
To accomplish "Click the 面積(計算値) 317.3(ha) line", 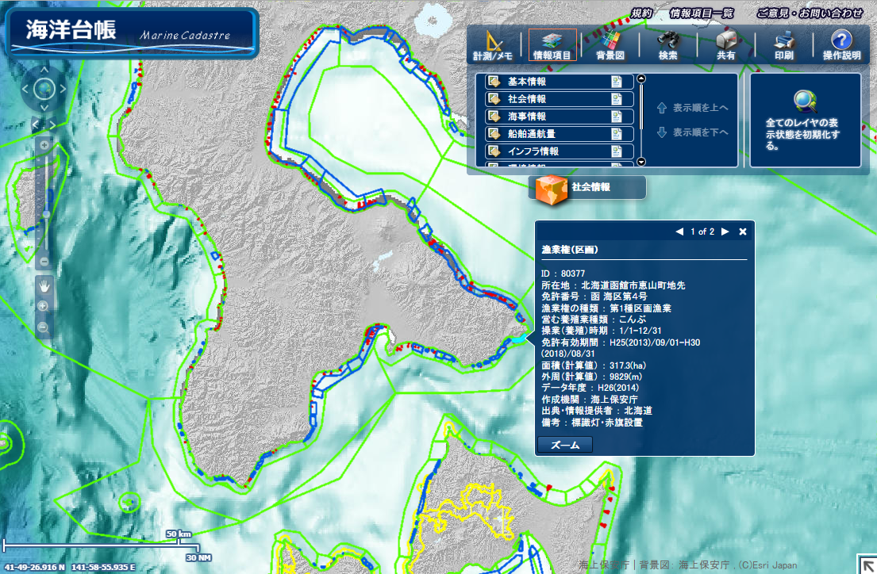I will click(x=594, y=365).
